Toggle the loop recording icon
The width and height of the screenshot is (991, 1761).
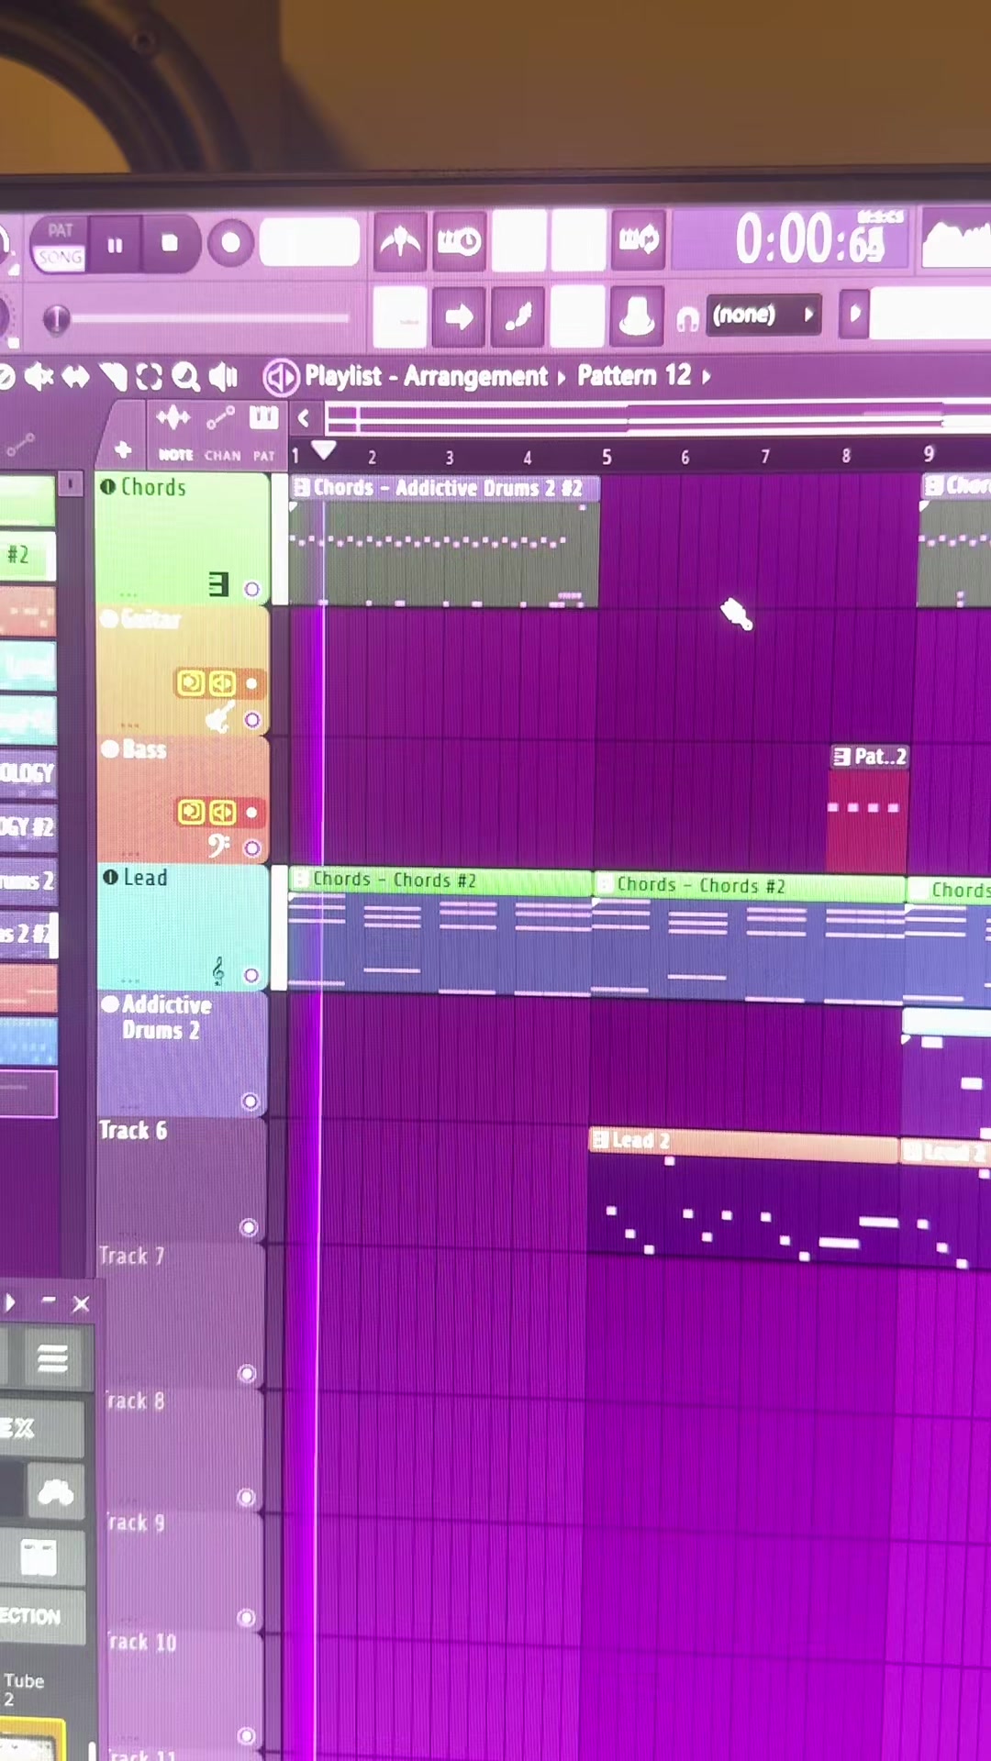(x=639, y=240)
